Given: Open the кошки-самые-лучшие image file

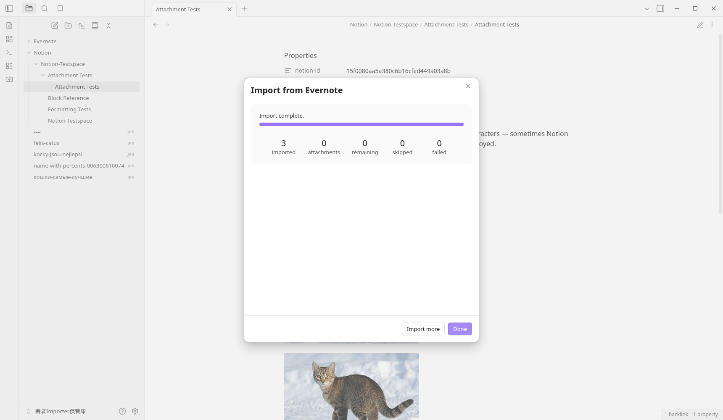Looking at the screenshot, I should (82, 177).
